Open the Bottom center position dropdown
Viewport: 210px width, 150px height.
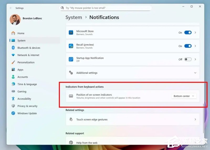pyautogui.click(x=184, y=96)
